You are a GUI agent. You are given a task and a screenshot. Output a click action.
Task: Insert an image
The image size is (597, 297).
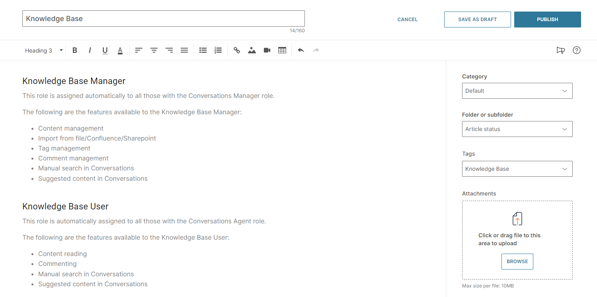click(x=252, y=51)
